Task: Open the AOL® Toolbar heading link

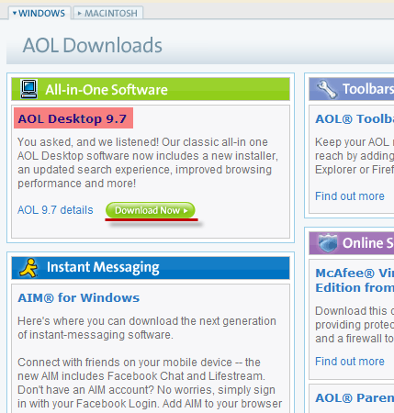Action: tap(355, 118)
